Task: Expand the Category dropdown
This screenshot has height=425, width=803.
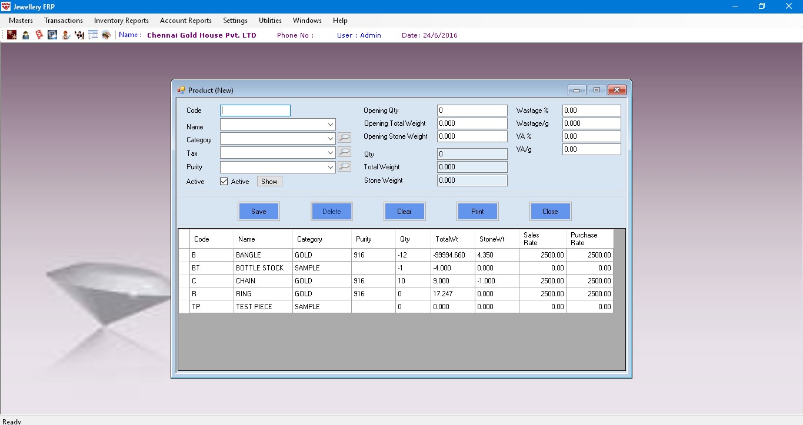Action: 331,139
